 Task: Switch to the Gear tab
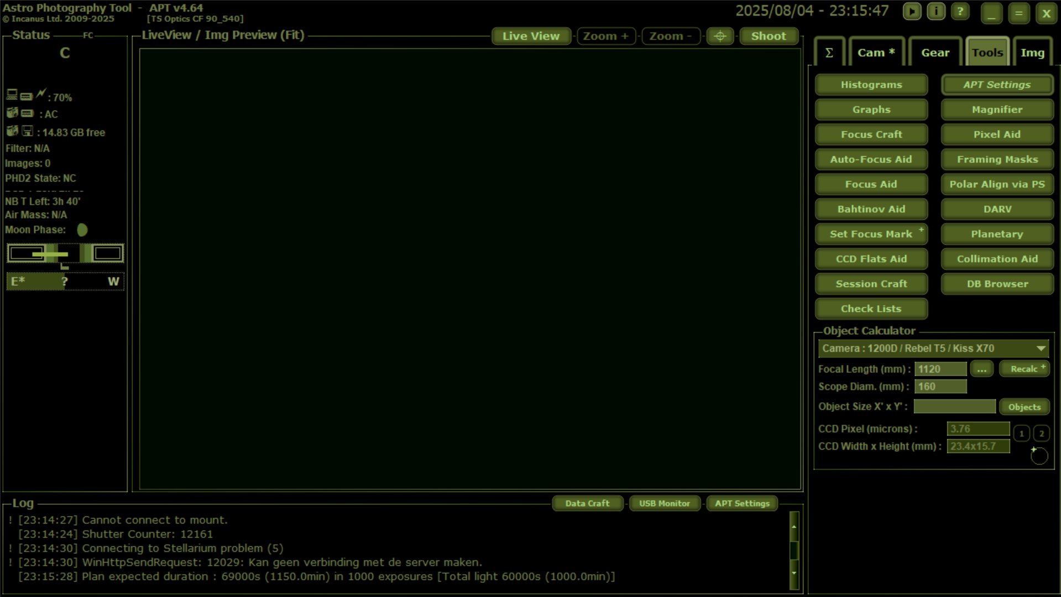click(x=935, y=53)
